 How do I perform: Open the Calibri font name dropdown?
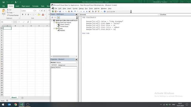[x=33, y=11]
